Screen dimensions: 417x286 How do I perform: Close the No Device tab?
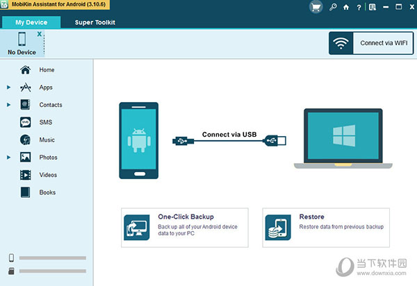tap(40, 34)
